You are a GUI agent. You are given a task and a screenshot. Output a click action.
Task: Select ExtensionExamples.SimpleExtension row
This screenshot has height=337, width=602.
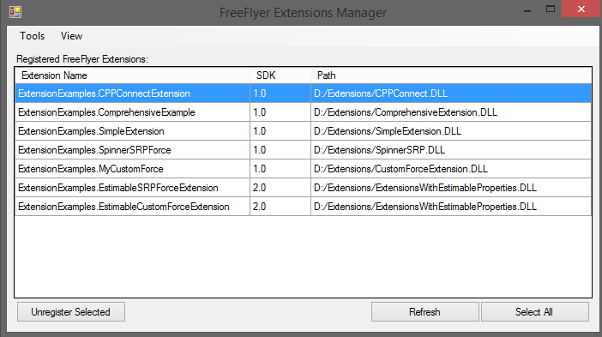click(x=303, y=131)
